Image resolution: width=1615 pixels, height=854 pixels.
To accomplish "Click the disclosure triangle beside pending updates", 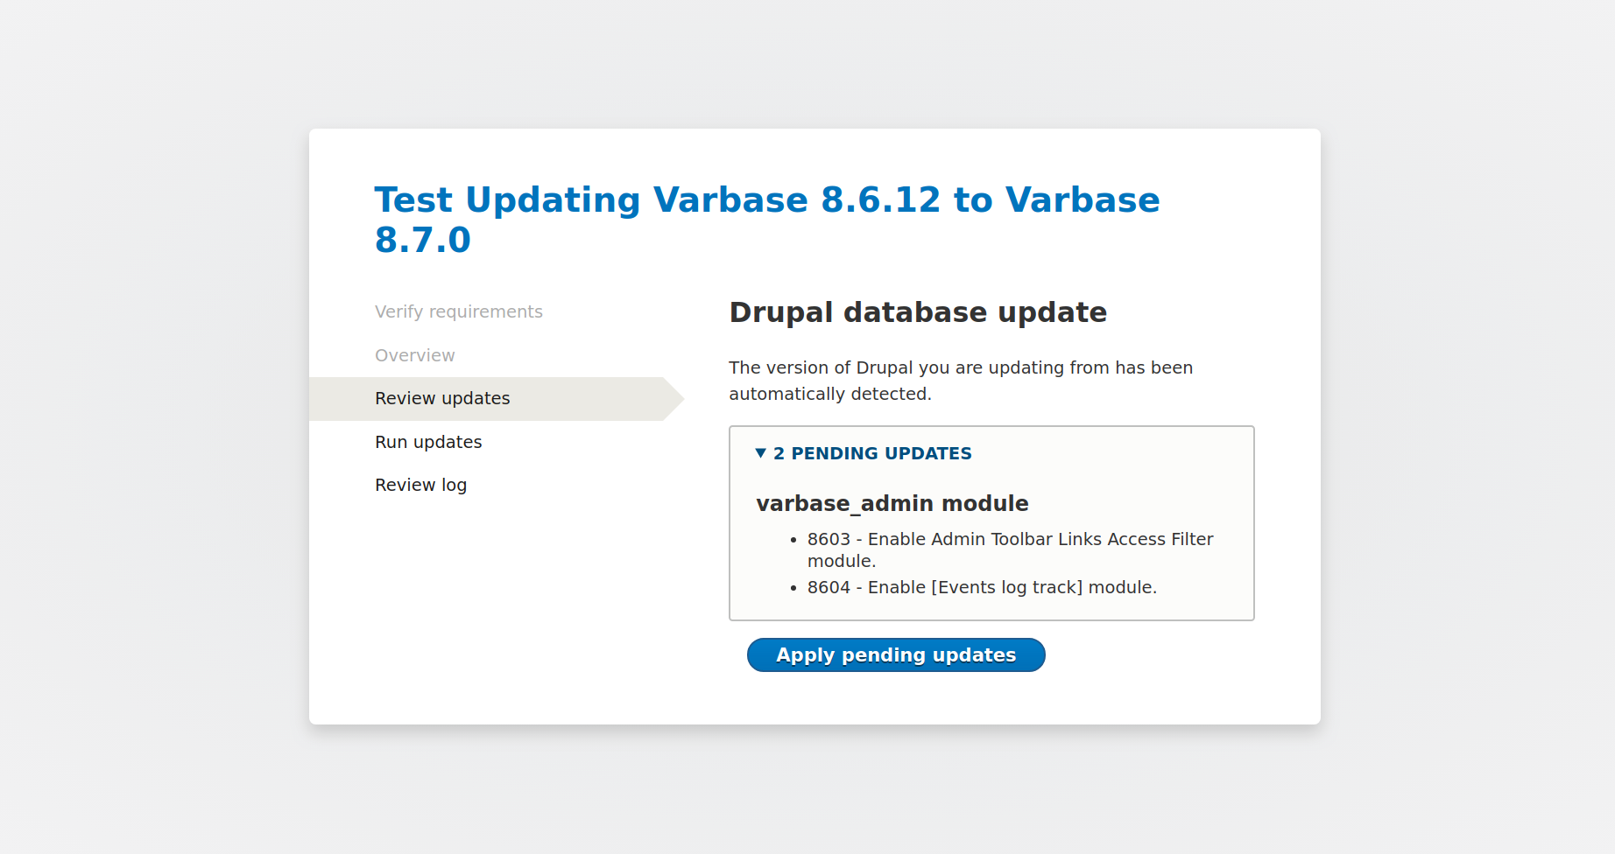I will 759,453.
